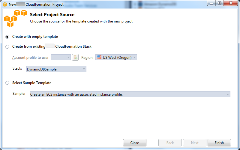Click the US flag icon in Region
This screenshot has width=240, height=150.
[x=99, y=57]
